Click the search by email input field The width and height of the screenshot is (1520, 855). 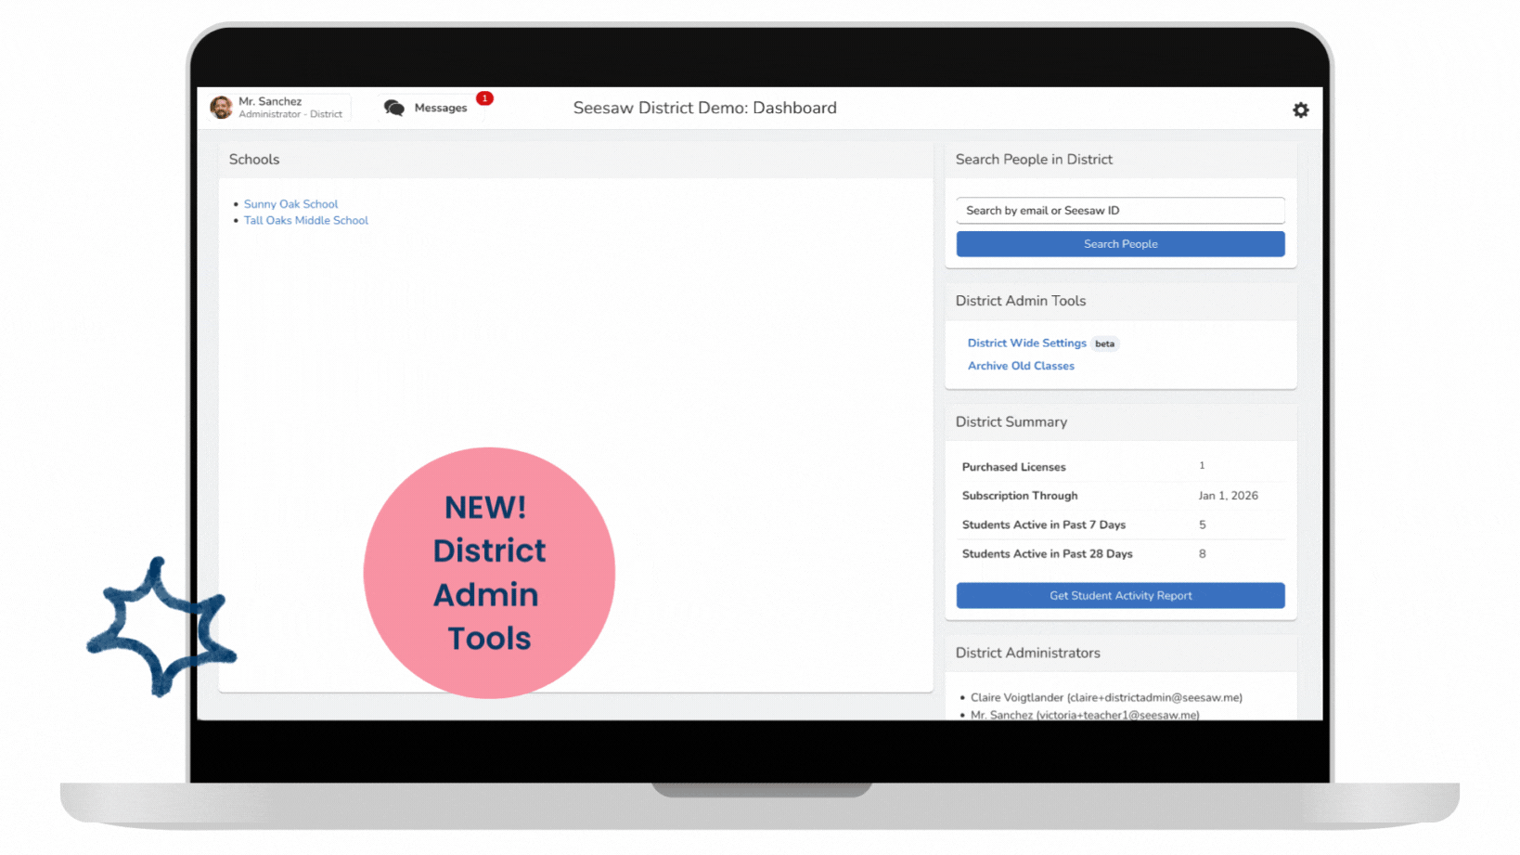[x=1120, y=211]
